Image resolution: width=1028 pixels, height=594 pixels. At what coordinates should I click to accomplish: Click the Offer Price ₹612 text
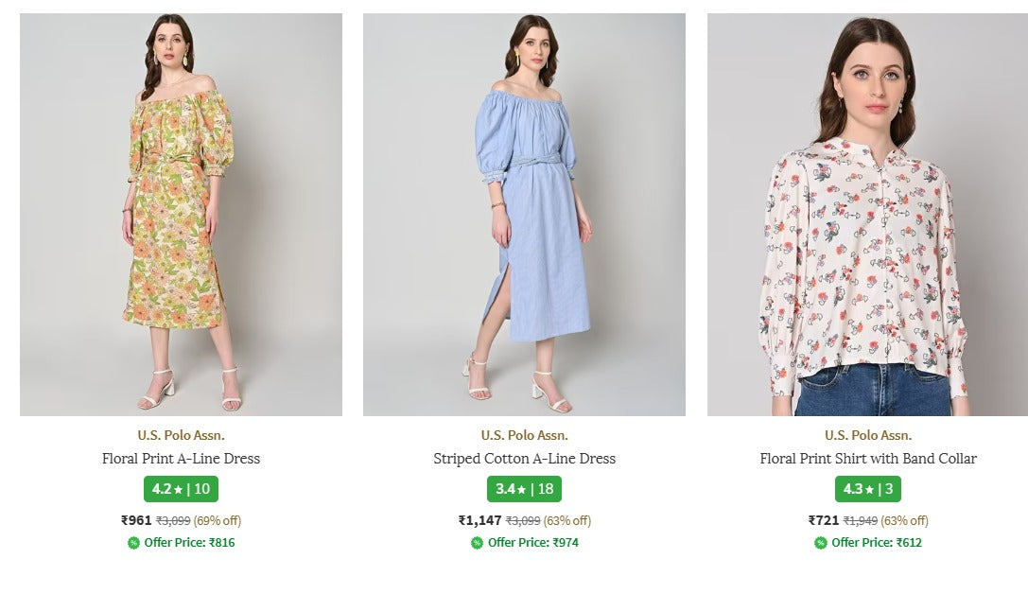tap(877, 543)
